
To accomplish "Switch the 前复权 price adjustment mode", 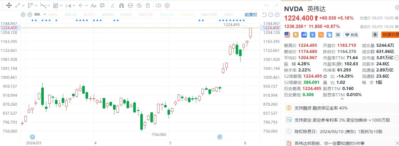I will [x=251, y=15].
